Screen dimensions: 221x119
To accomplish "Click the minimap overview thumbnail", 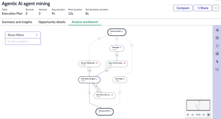I will point(198,105).
